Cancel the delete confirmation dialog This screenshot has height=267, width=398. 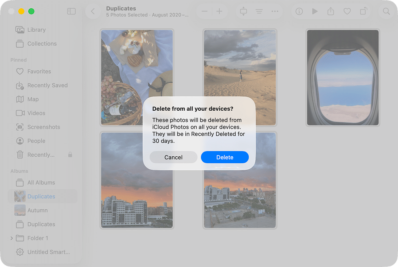tap(173, 157)
